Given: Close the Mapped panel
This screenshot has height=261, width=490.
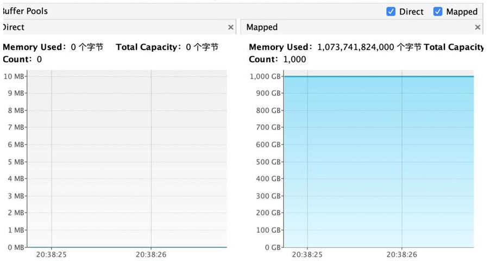Looking at the screenshot, I should coord(478,27).
